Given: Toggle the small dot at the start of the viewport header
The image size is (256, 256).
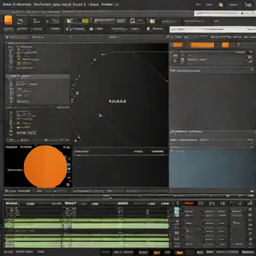Looking at the screenshot, I should [7, 37].
